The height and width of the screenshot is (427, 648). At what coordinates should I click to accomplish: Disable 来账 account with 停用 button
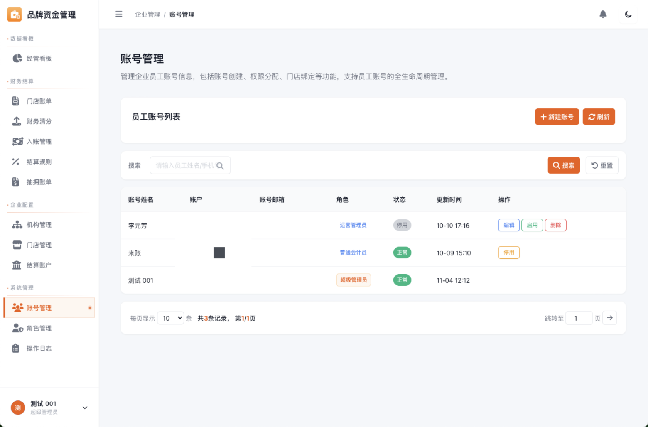click(508, 253)
